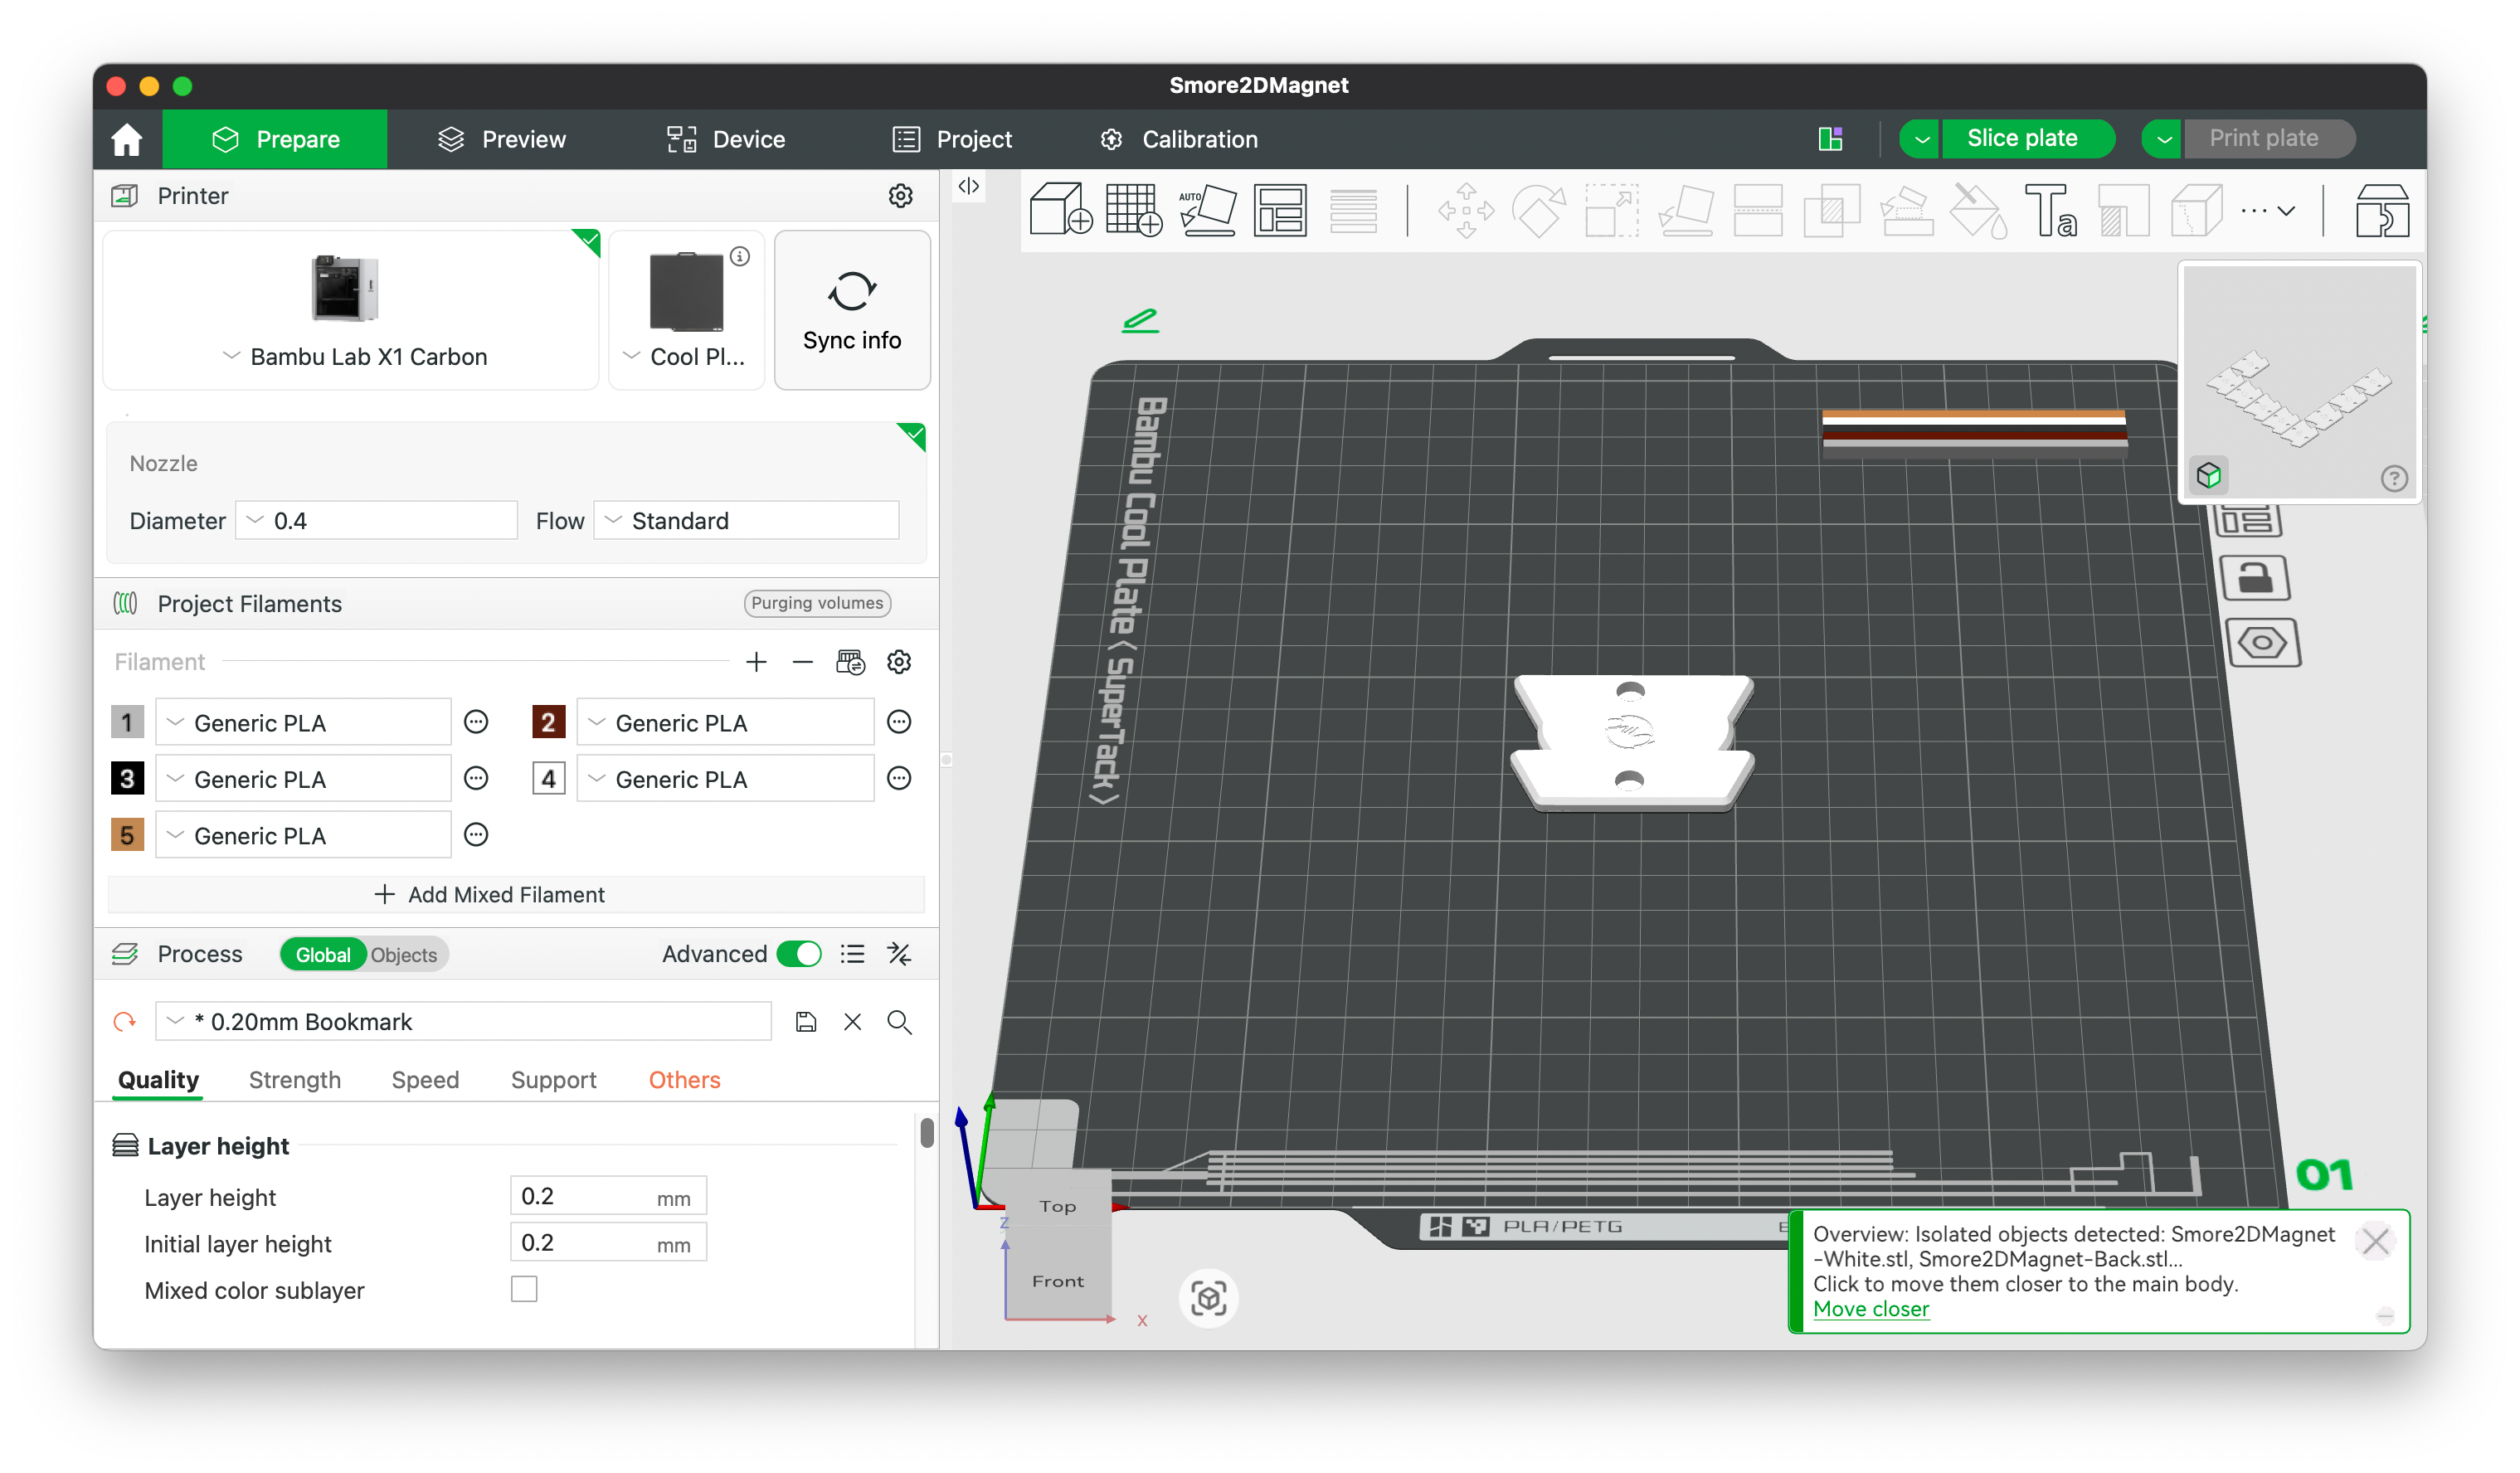Open filament 1 Generic PLA dropdown

click(x=303, y=723)
